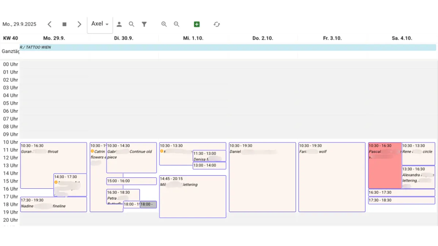Select the Sa. 4.10. column header
438x246 pixels.
pyautogui.click(x=402, y=38)
